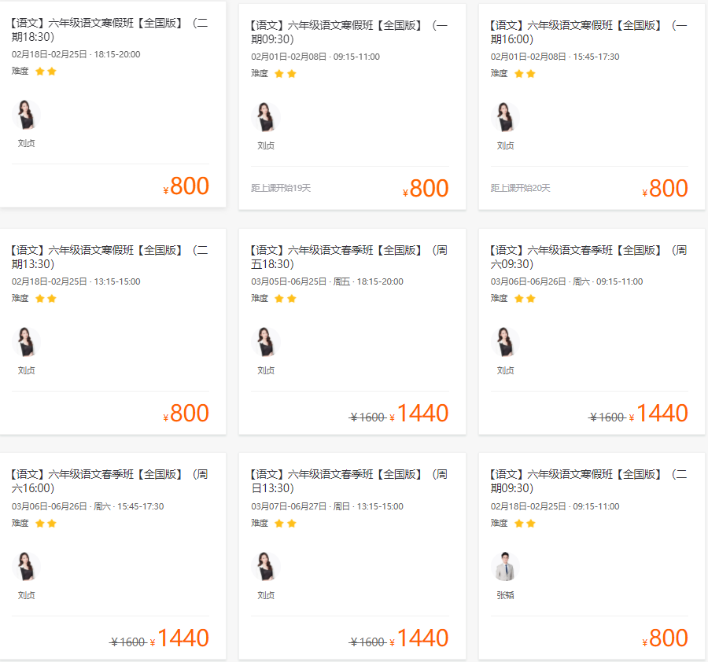Image resolution: width=708 pixels, height=662 pixels.
Task: Click 张韬 teacher avatar photo
Action: (x=505, y=567)
